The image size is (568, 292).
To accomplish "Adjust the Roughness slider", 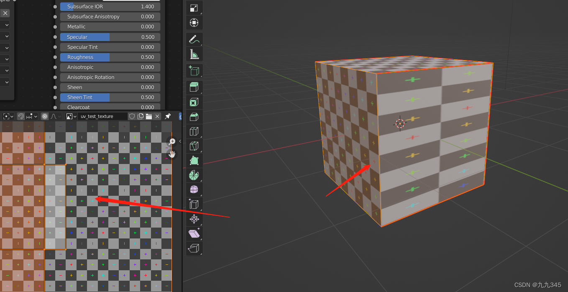I will tap(110, 57).
